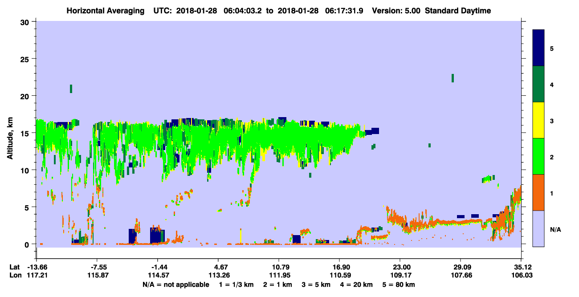Click the colorbar label '3'
579x297 pixels.
552,121
